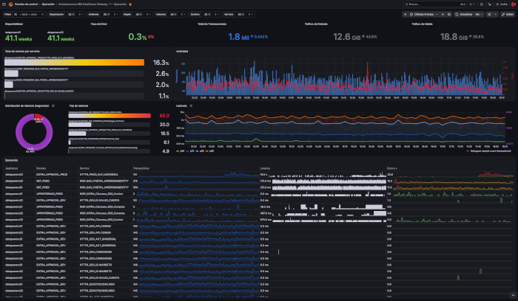Remove the All tag in Servicio
The height and width of the screenshot is (301, 518).
tap(243, 15)
